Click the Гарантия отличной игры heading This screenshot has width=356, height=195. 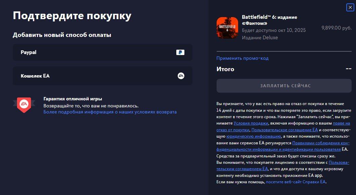point(73,99)
